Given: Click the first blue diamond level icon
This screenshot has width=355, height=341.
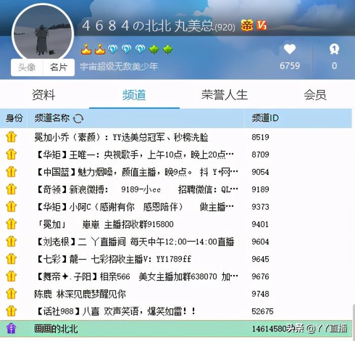Looking at the screenshot, I should point(113,49).
